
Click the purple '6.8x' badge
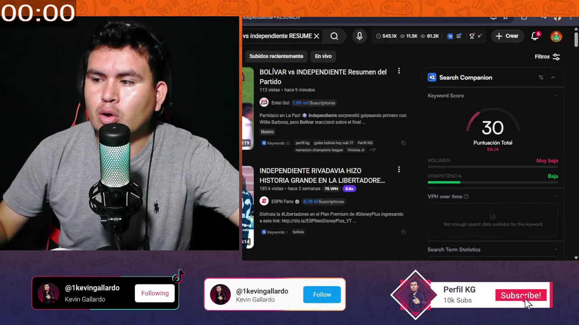tap(349, 189)
